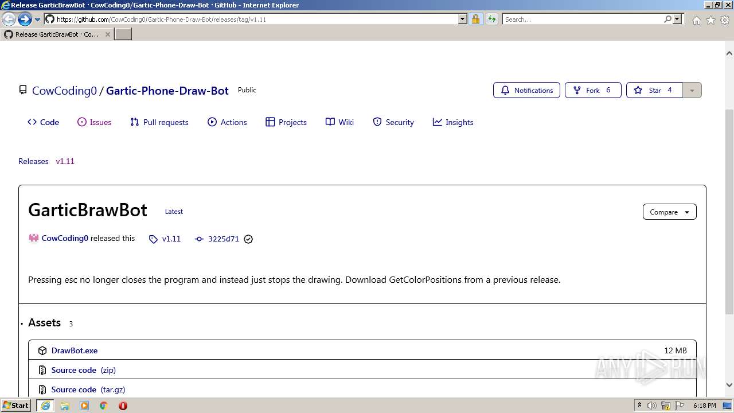
Task: Open the Favorites star icon
Action: pos(710,20)
